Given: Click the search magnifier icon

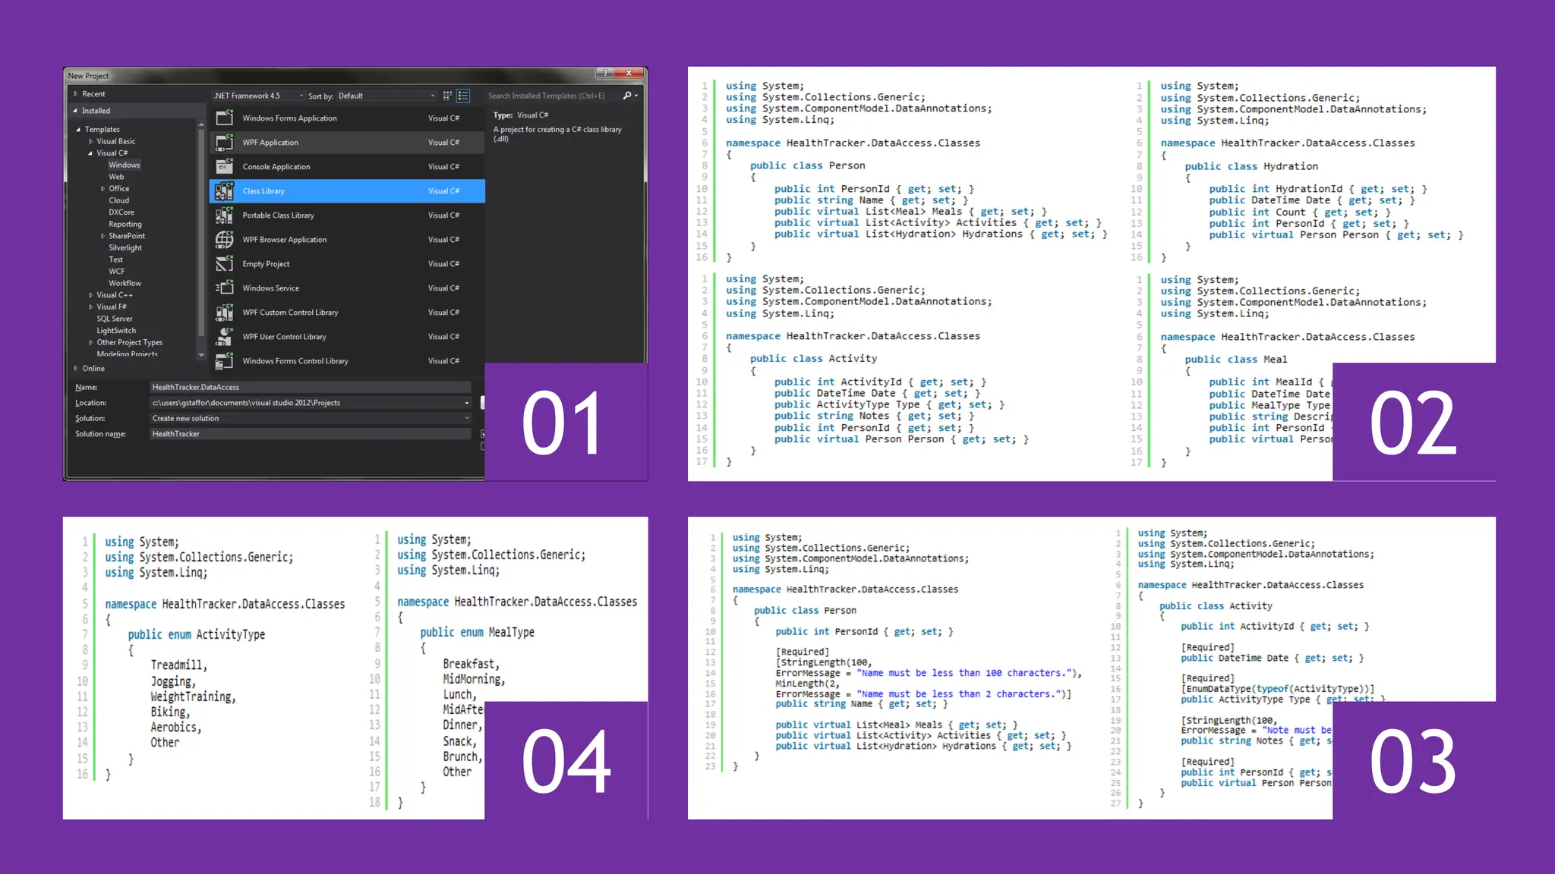Looking at the screenshot, I should pyautogui.click(x=627, y=96).
